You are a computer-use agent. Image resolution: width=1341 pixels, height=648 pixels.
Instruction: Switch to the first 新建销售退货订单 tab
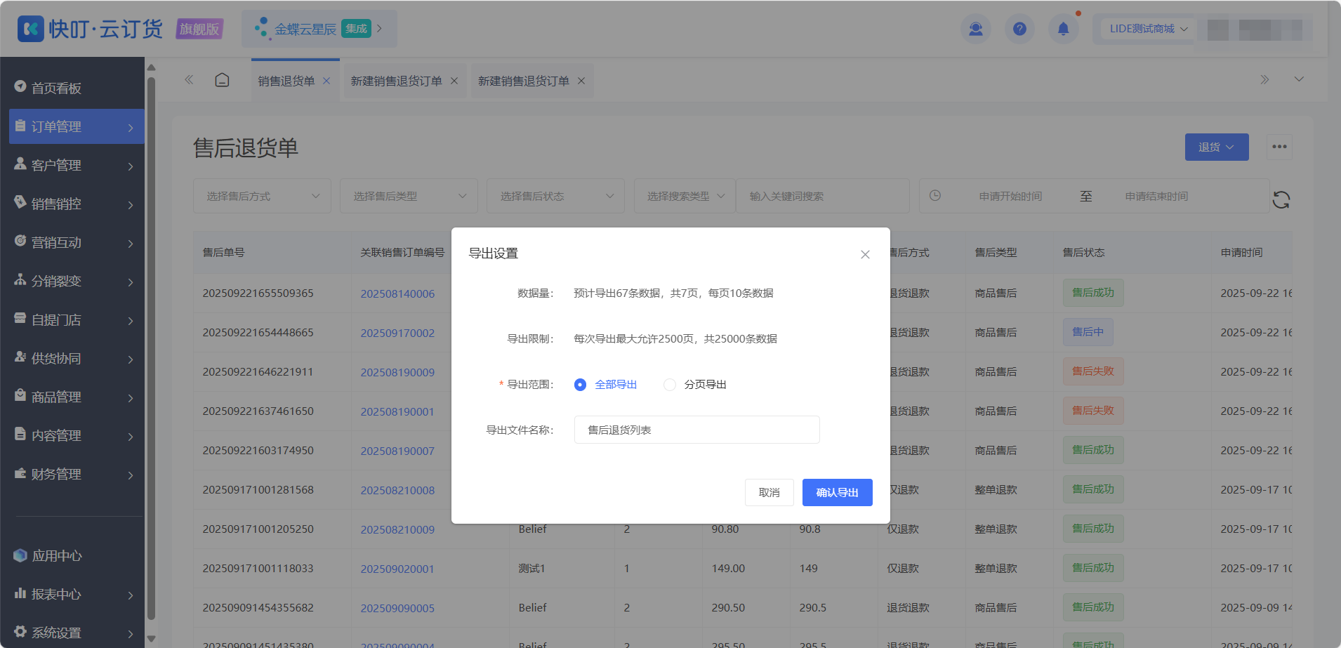pyautogui.click(x=397, y=81)
